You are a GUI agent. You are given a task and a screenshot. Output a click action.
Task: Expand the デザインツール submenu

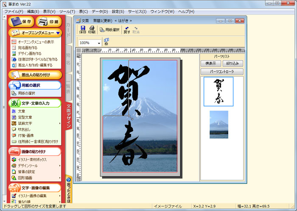click(x=59, y=166)
